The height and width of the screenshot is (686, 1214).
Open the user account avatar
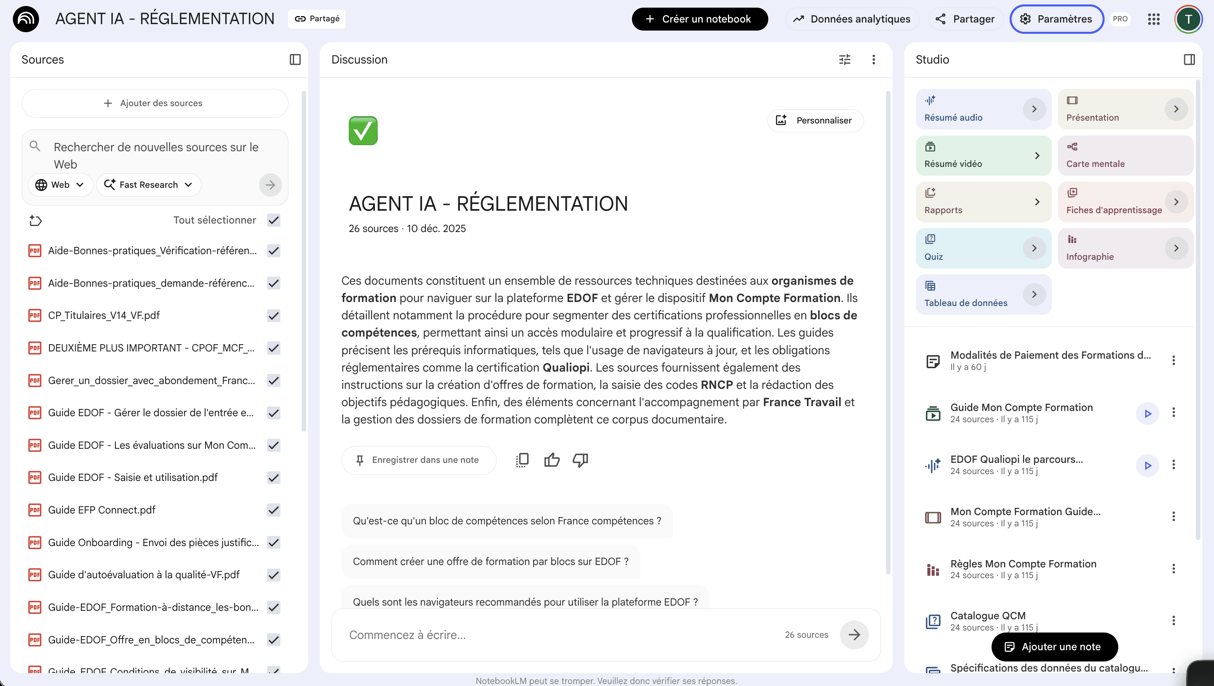pos(1189,19)
